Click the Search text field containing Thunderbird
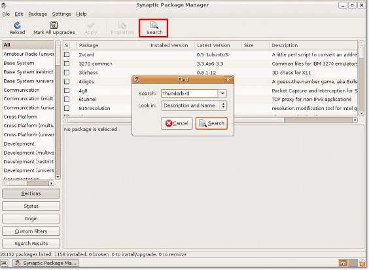This screenshot has width=369, height=270. (190, 94)
